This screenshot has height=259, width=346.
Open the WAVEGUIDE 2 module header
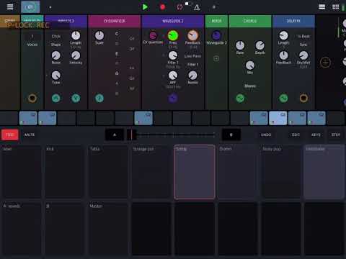[173, 21]
